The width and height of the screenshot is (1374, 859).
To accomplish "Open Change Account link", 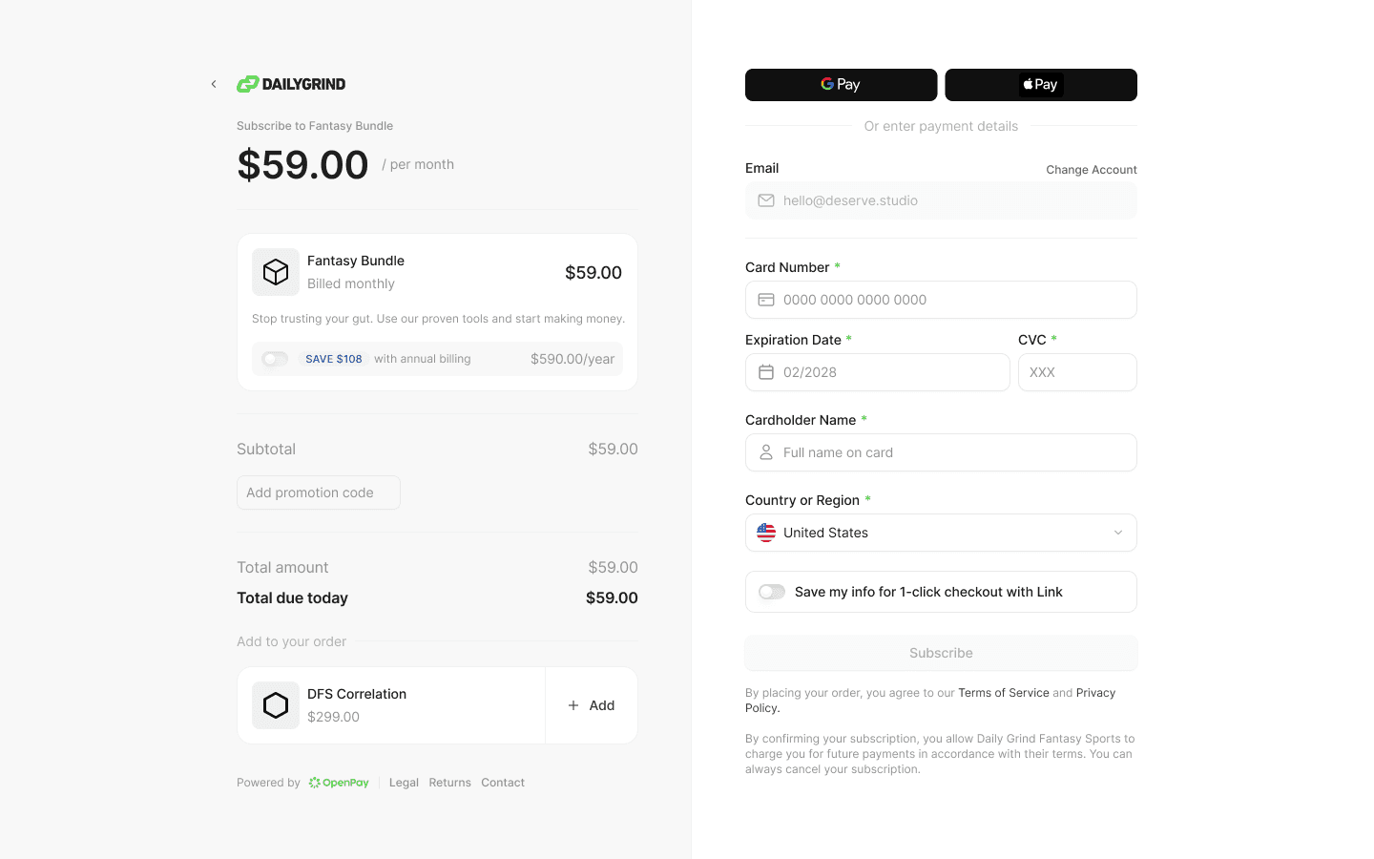I will click(1092, 170).
